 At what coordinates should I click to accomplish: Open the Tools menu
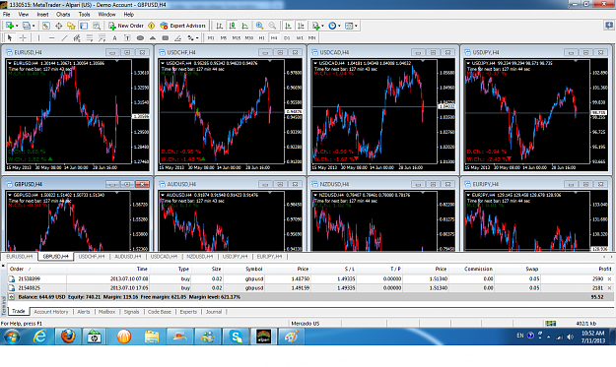[84, 15]
